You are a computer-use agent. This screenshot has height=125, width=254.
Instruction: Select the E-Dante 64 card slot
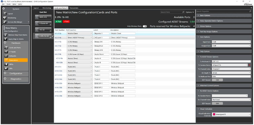click(x=43, y=23)
